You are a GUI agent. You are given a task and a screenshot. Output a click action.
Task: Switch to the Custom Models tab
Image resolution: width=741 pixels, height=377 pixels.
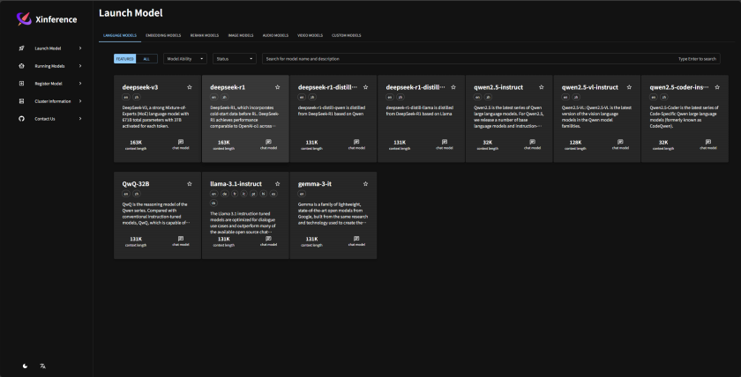[x=347, y=35]
